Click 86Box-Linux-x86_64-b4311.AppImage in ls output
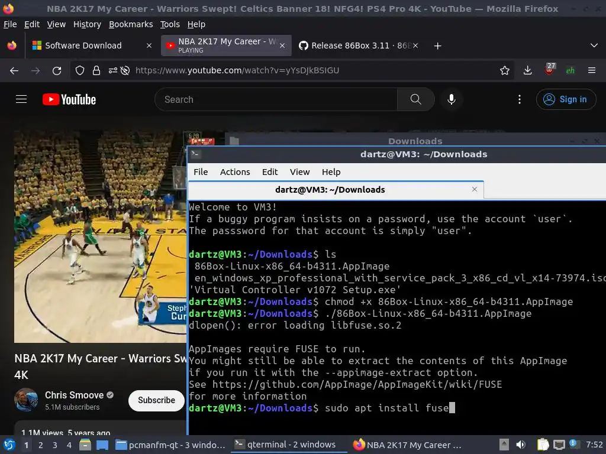The width and height of the screenshot is (606, 454). click(292, 267)
